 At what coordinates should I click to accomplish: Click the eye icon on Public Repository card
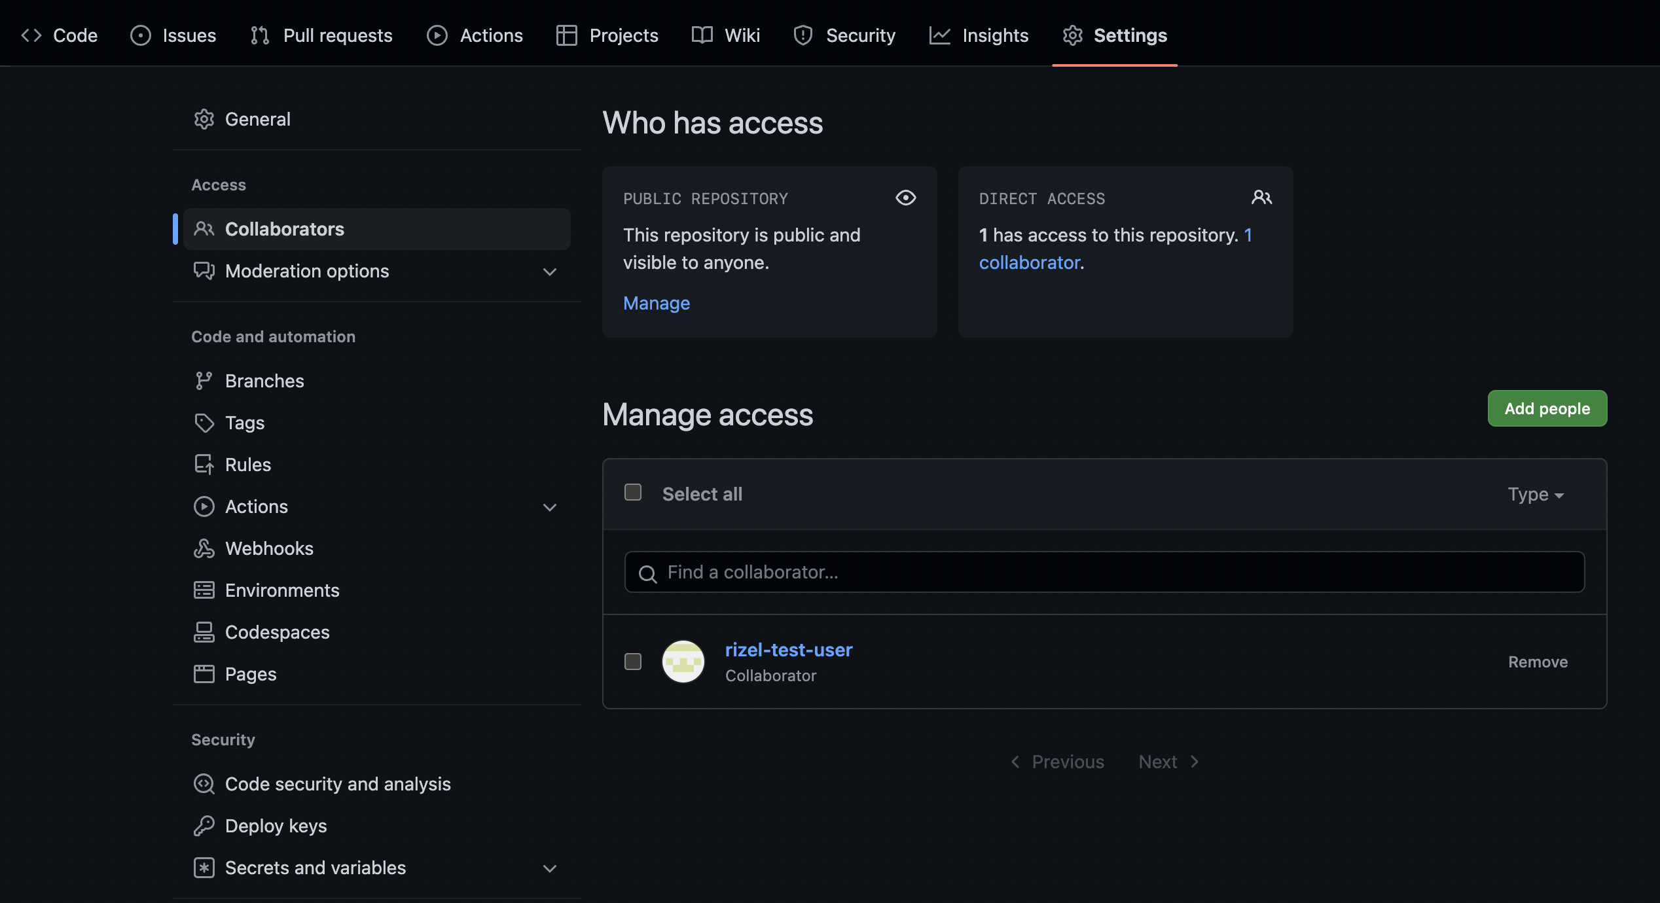pyautogui.click(x=906, y=198)
